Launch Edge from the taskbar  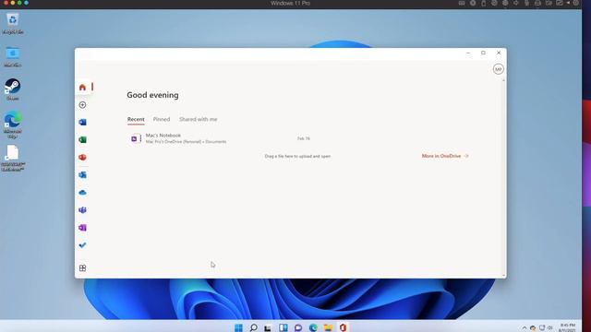[313, 327]
